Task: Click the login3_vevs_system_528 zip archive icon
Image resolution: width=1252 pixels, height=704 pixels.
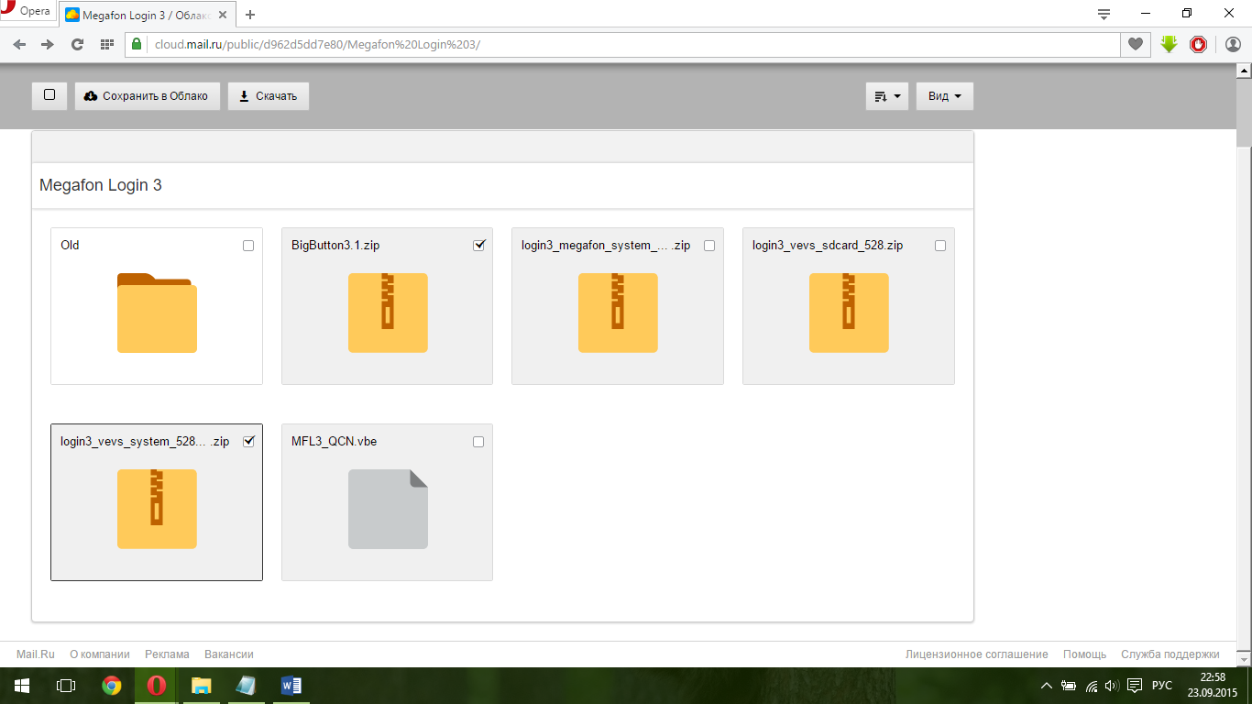Action: [157, 509]
